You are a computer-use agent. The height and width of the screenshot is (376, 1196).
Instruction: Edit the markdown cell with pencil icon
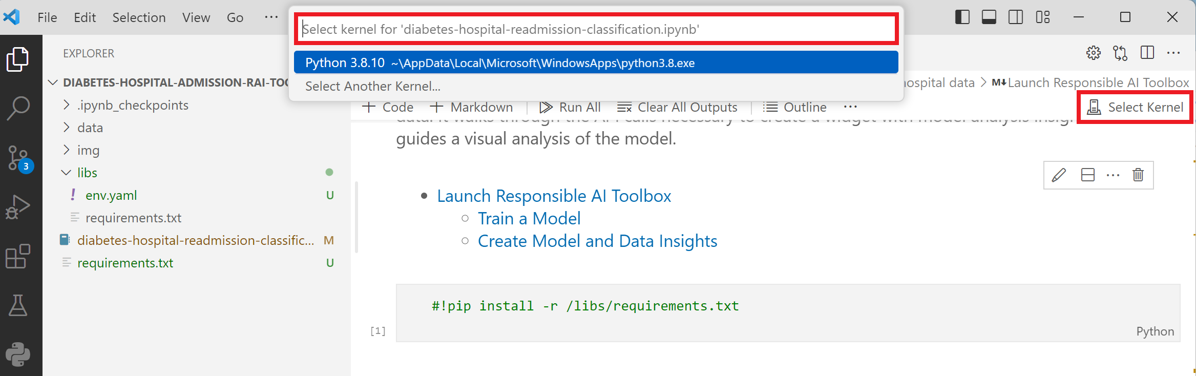(x=1059, y=175)
